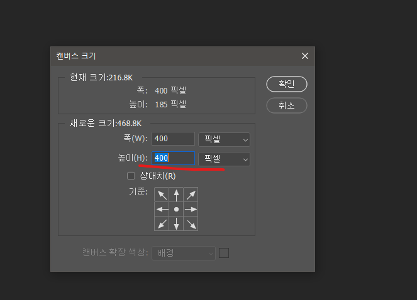Screen dimensions: 417x300
Task: Set anchor to bottom-left arrow
Action: (162, 223)
